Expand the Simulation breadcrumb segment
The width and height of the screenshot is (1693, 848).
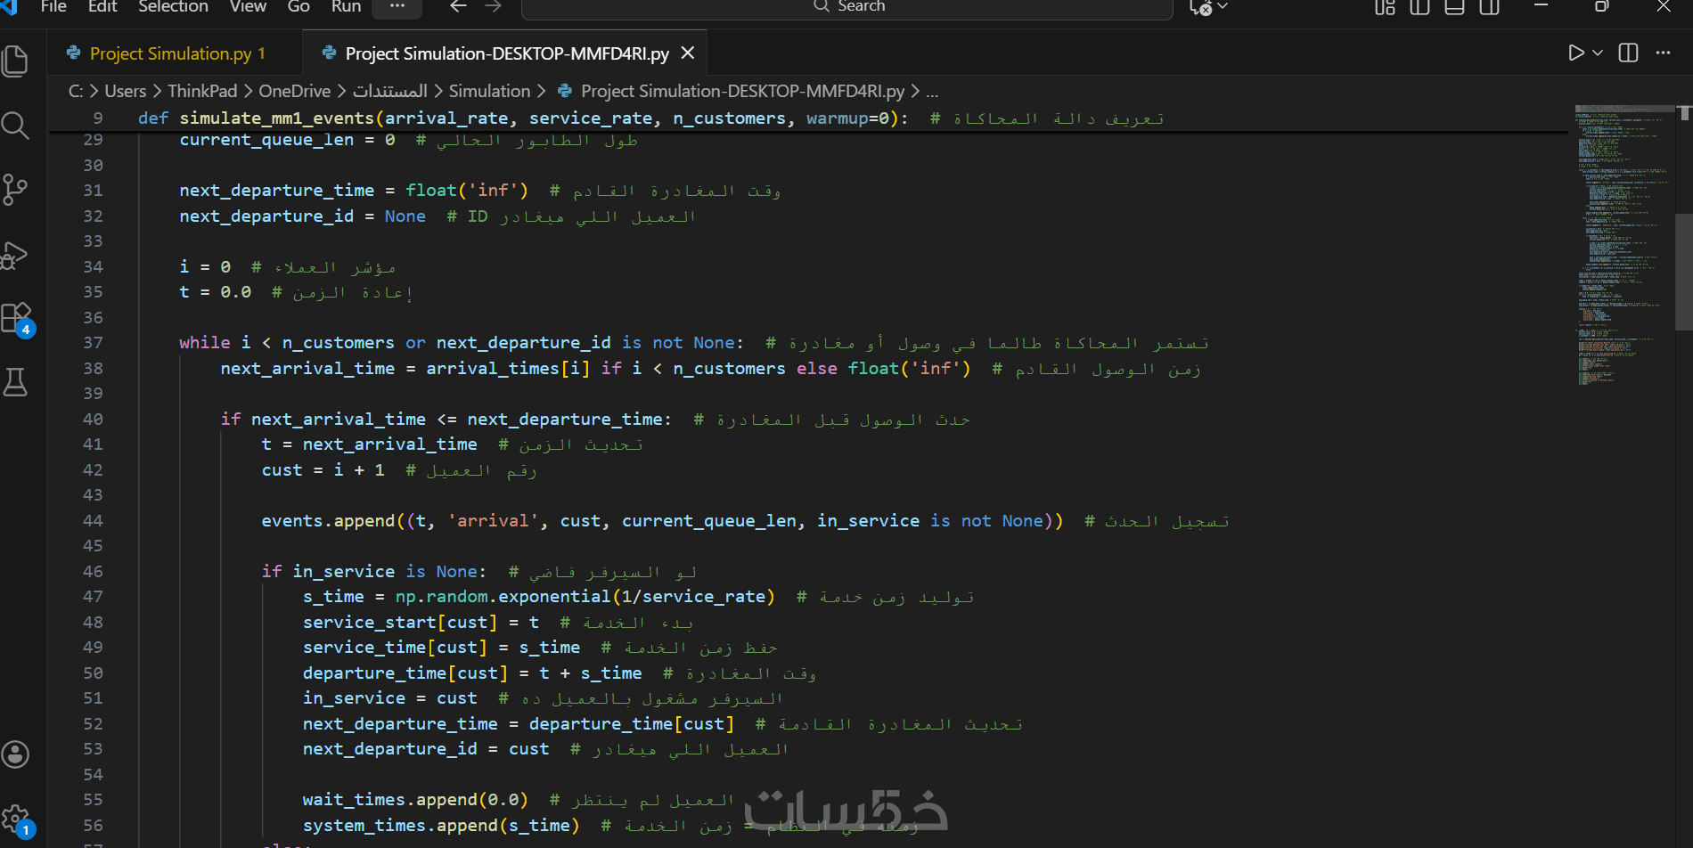(489, 91)
